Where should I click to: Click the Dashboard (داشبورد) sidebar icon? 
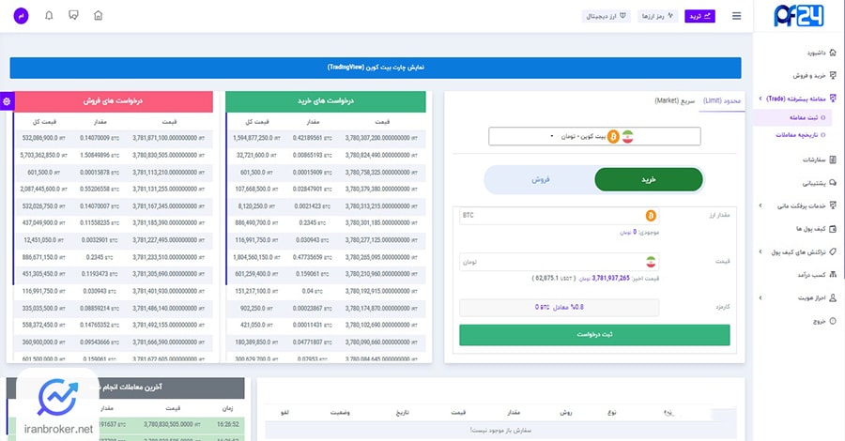click(x=833, y=53)
